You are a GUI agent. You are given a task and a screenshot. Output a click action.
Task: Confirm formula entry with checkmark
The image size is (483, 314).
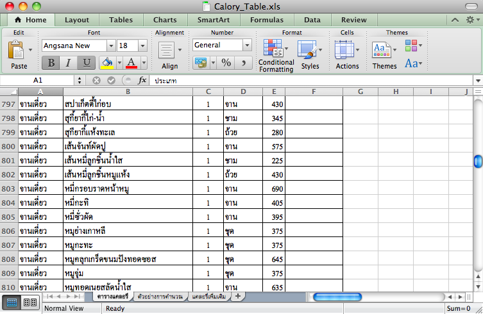(111, 81)
